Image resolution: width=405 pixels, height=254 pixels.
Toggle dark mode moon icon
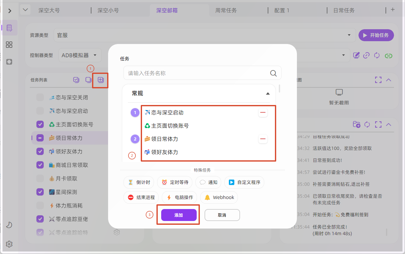9,225
